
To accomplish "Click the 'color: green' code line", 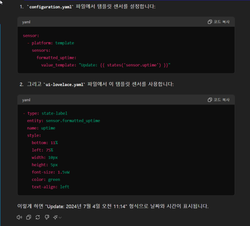I will pos(46,180).
